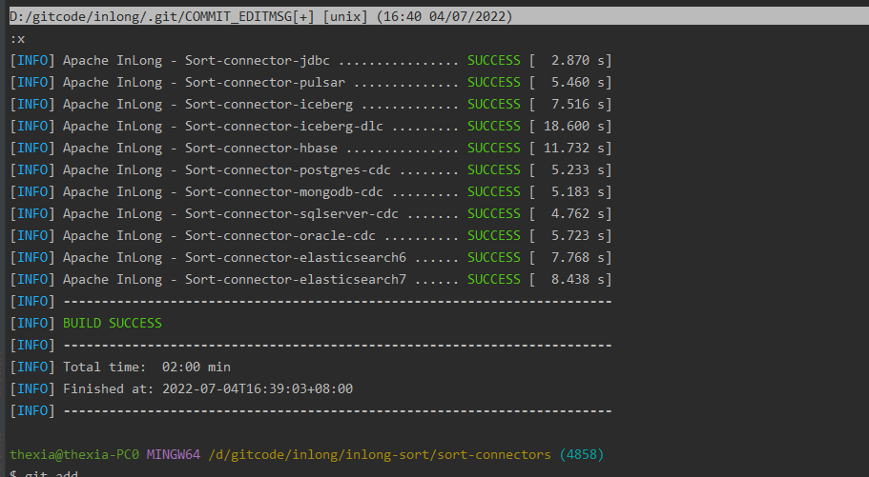The height and width of the screenshot is (477, 869).
Task: Click the '(4858)' branch name in prompt
Action: [x=581, y=455]
